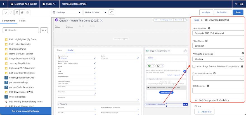Switch to the Components tab
This screenshot has width=246, height=115.
point(9,21)
